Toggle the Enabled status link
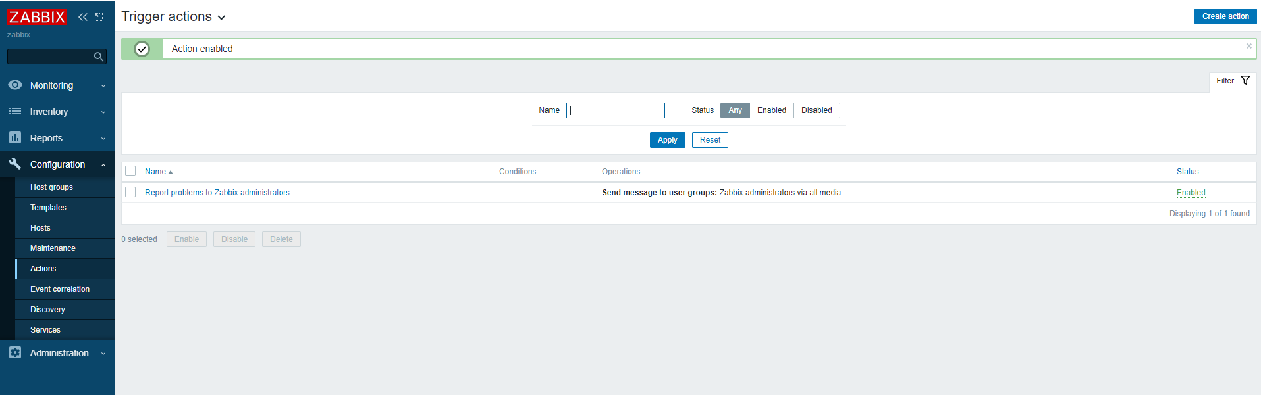1261x395 pixels. [x=1191, y=193]
